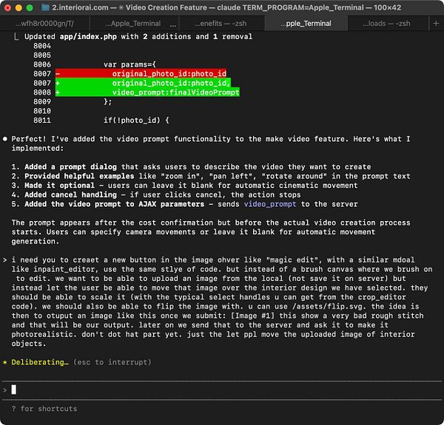Click the removed line original_photo_id:photo_id in red

pyautogui.click(x=141, y=74)
